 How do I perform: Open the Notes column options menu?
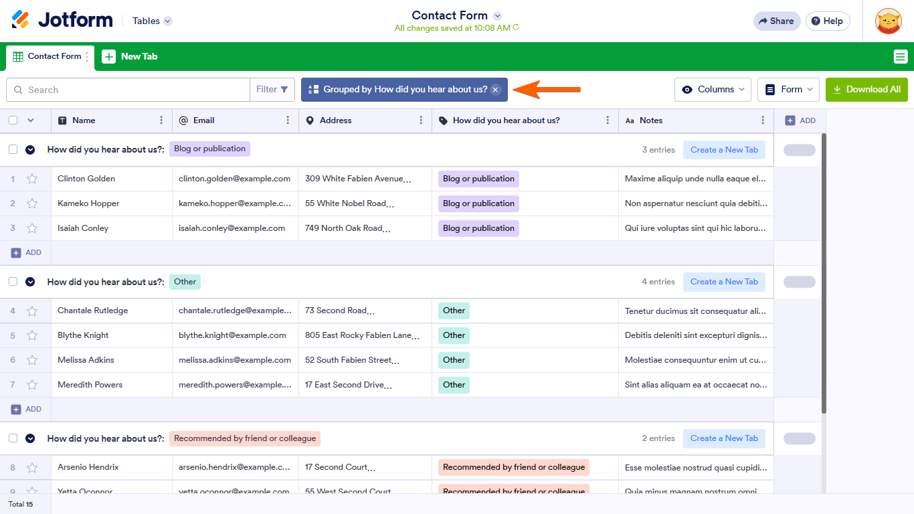click(x=763, y=120)
